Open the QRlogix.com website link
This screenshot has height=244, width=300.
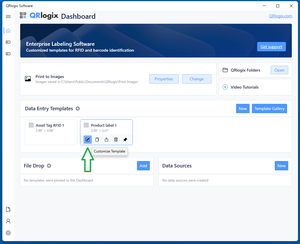click(280, 16)
